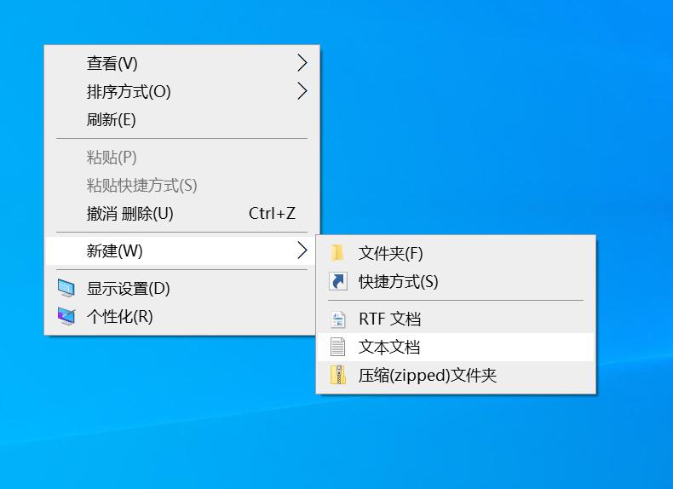The height and width of the screenshot is (489, 673).
Task: Click the greyed-out 粘贴快捷方式(S) entry
Action: [x=182, y=186]
